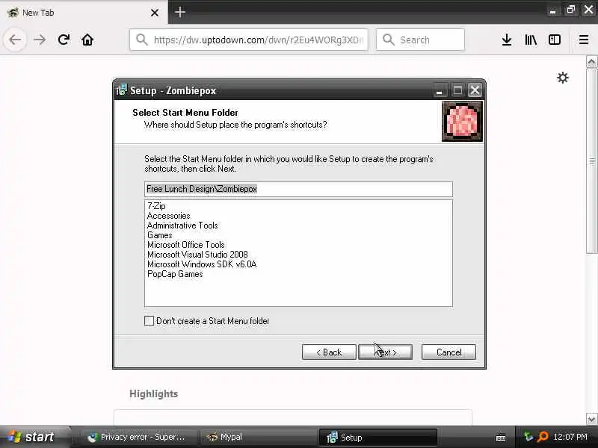
Task: Toggle the sidebar view icon
Action: coord(554,40)
